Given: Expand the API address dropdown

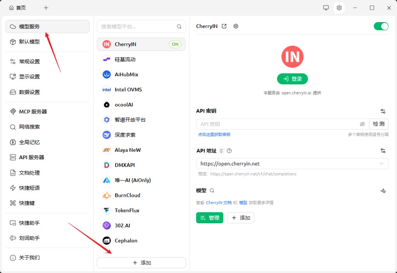Looking at the screenshot, I should pyautogui.click(x=381, y=164).
